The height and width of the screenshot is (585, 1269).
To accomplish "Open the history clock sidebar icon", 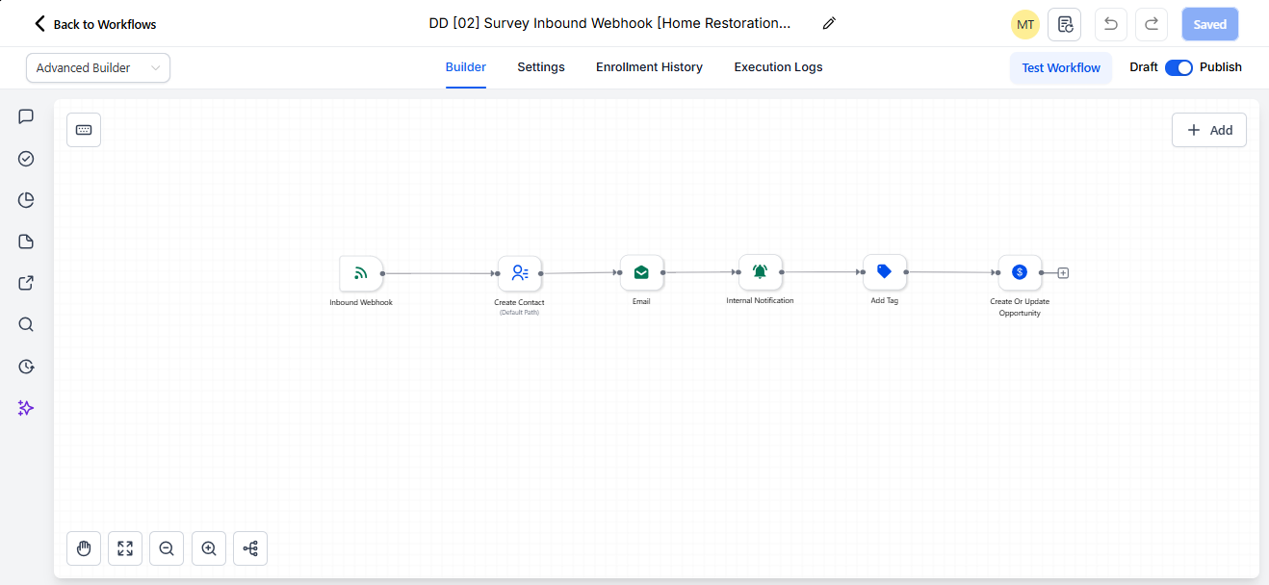I will point(26,367).
